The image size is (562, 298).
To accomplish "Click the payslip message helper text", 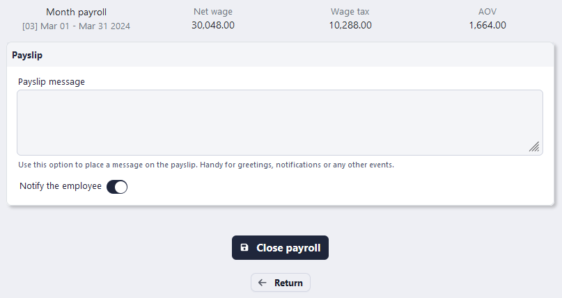I will click(206, 165).
